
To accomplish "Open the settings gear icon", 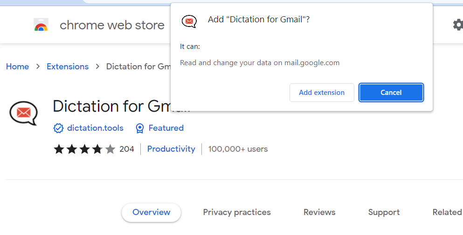I will point(458,25).
